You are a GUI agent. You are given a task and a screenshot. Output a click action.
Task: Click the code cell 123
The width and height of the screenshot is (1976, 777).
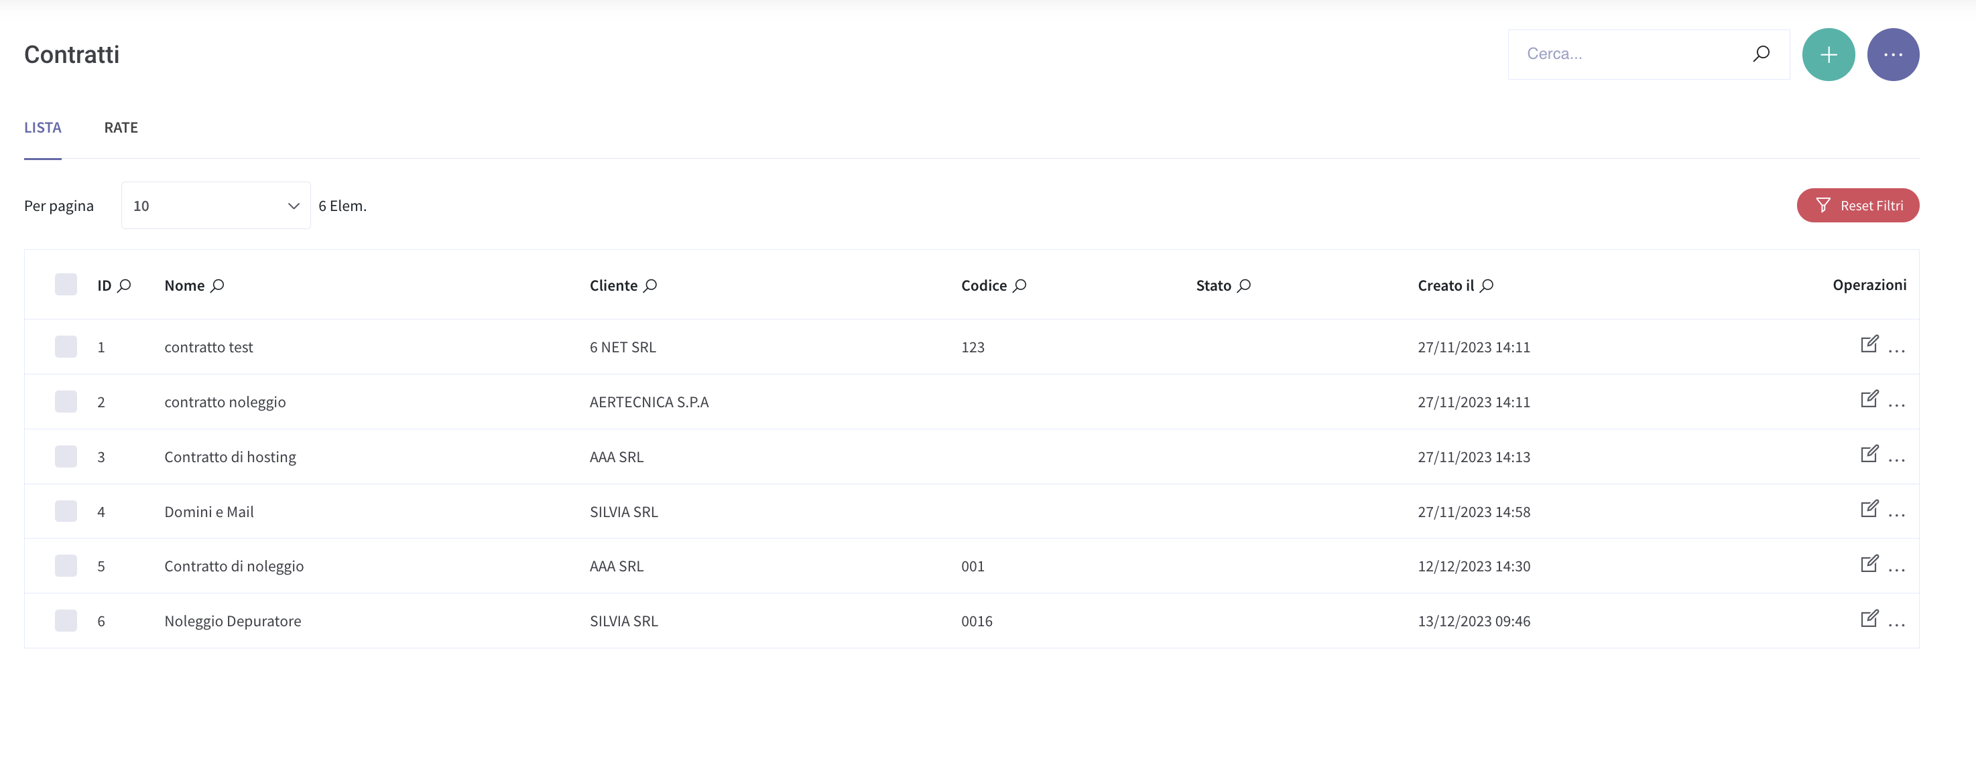pyautogui.click(x=972, y=346)
